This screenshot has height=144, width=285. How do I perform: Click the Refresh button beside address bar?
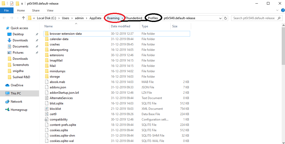coord(226,18)
